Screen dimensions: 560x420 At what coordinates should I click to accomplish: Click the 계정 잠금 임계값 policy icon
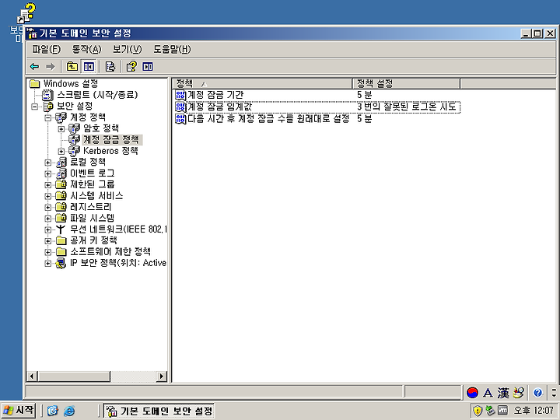point(180,107)
